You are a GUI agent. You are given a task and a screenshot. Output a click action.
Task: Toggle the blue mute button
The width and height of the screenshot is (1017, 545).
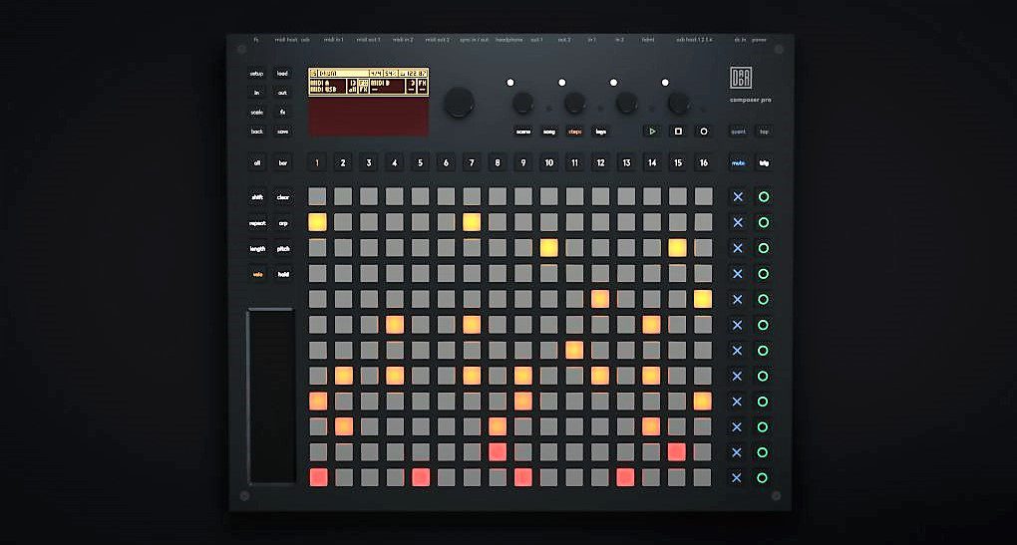coord(738,163)
